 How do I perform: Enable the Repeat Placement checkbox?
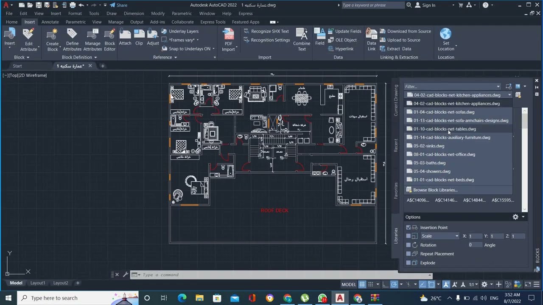(409, 254)
